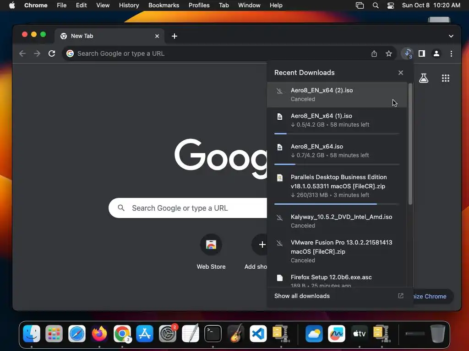469x351 pixels.
Task: Open Spotlight search in menu bar
Action: [376, 5]
